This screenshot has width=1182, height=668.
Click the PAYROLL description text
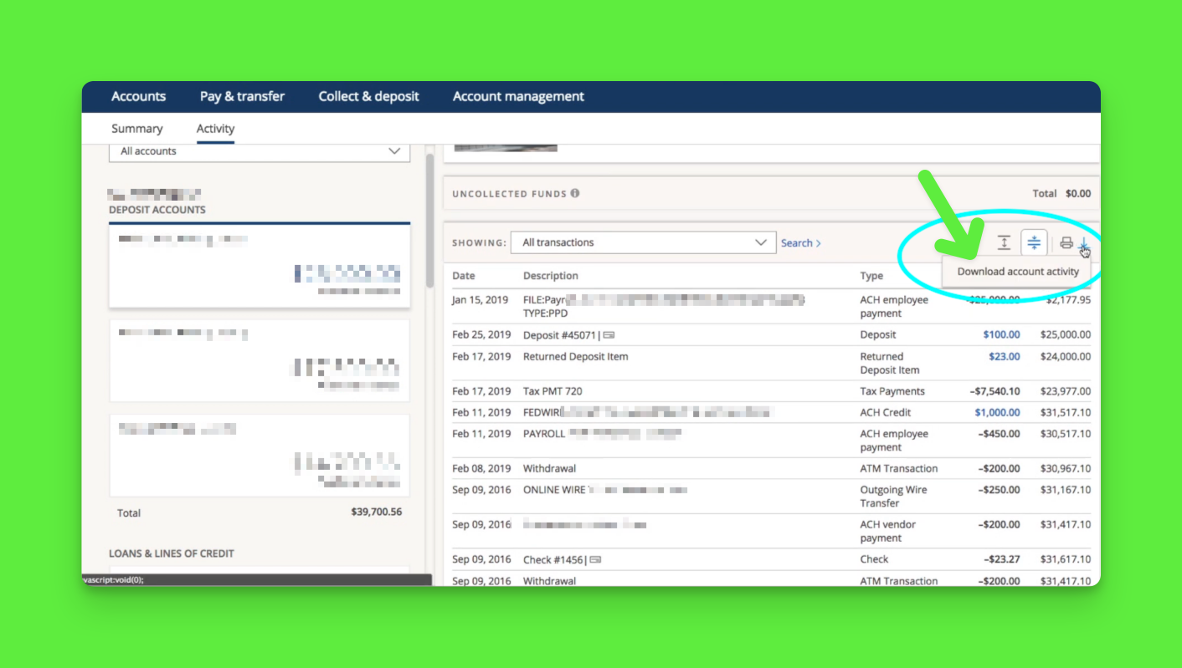pyautogui.click(x=544, y=434)
